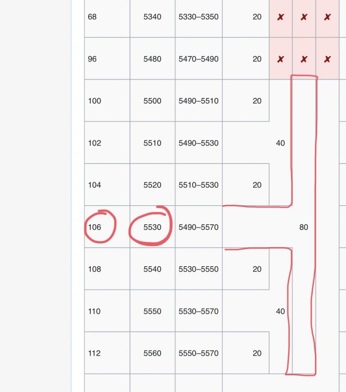Select the 5550–5570 range cell
This screenshot has height=392, width=346.
(x=198, y=353)
